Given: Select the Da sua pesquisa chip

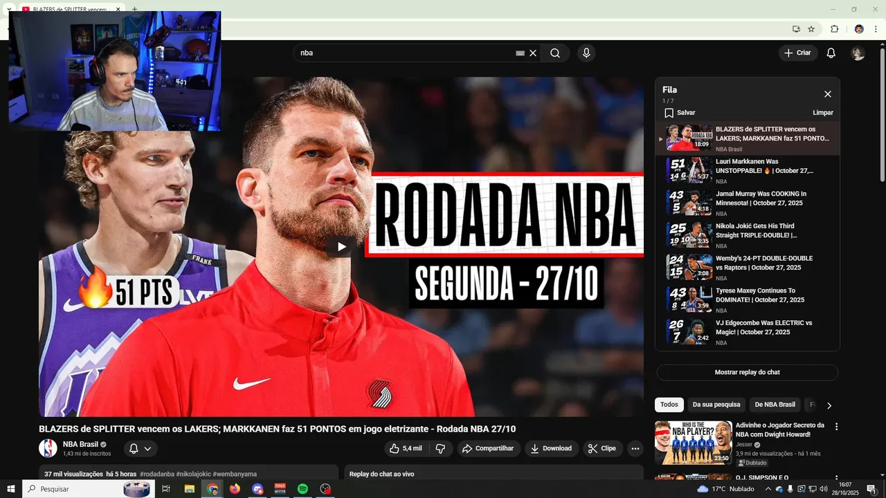Looking at the screenshot, I should (716, 405).
